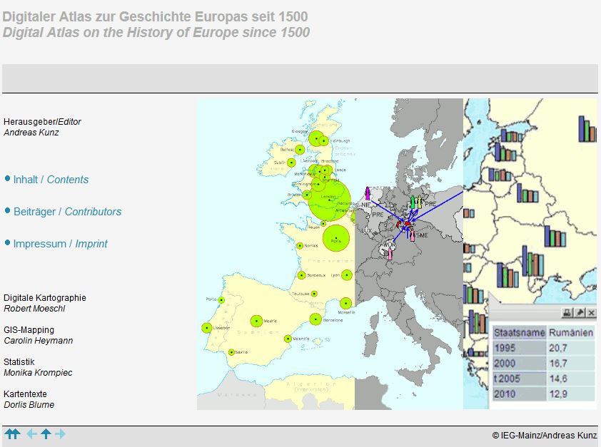Select the 1995 row in data table
The width and height of the screenshot is (601, 447).
(x=542, y=349)
